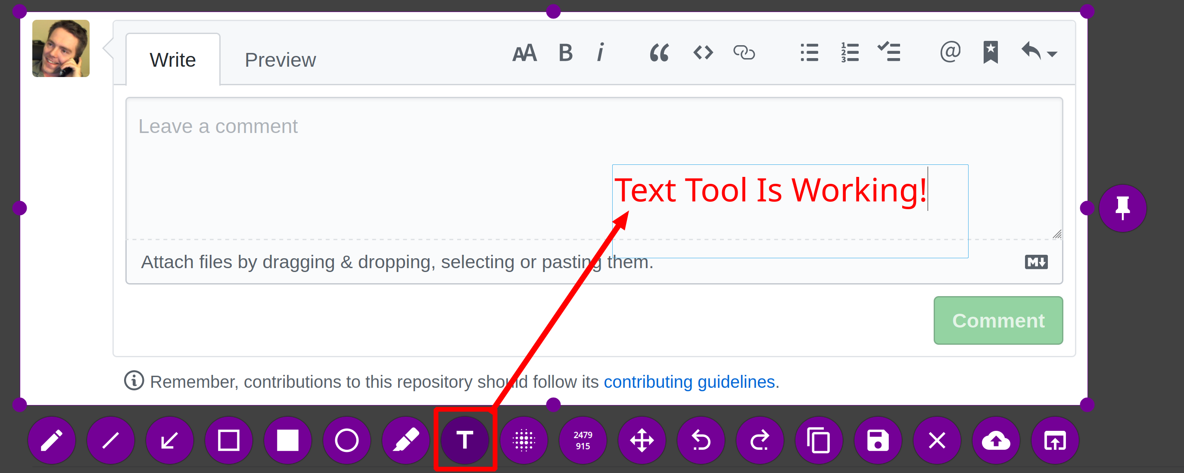
Task: Choose the pixelate blur tool
Action: click(524, 440)
